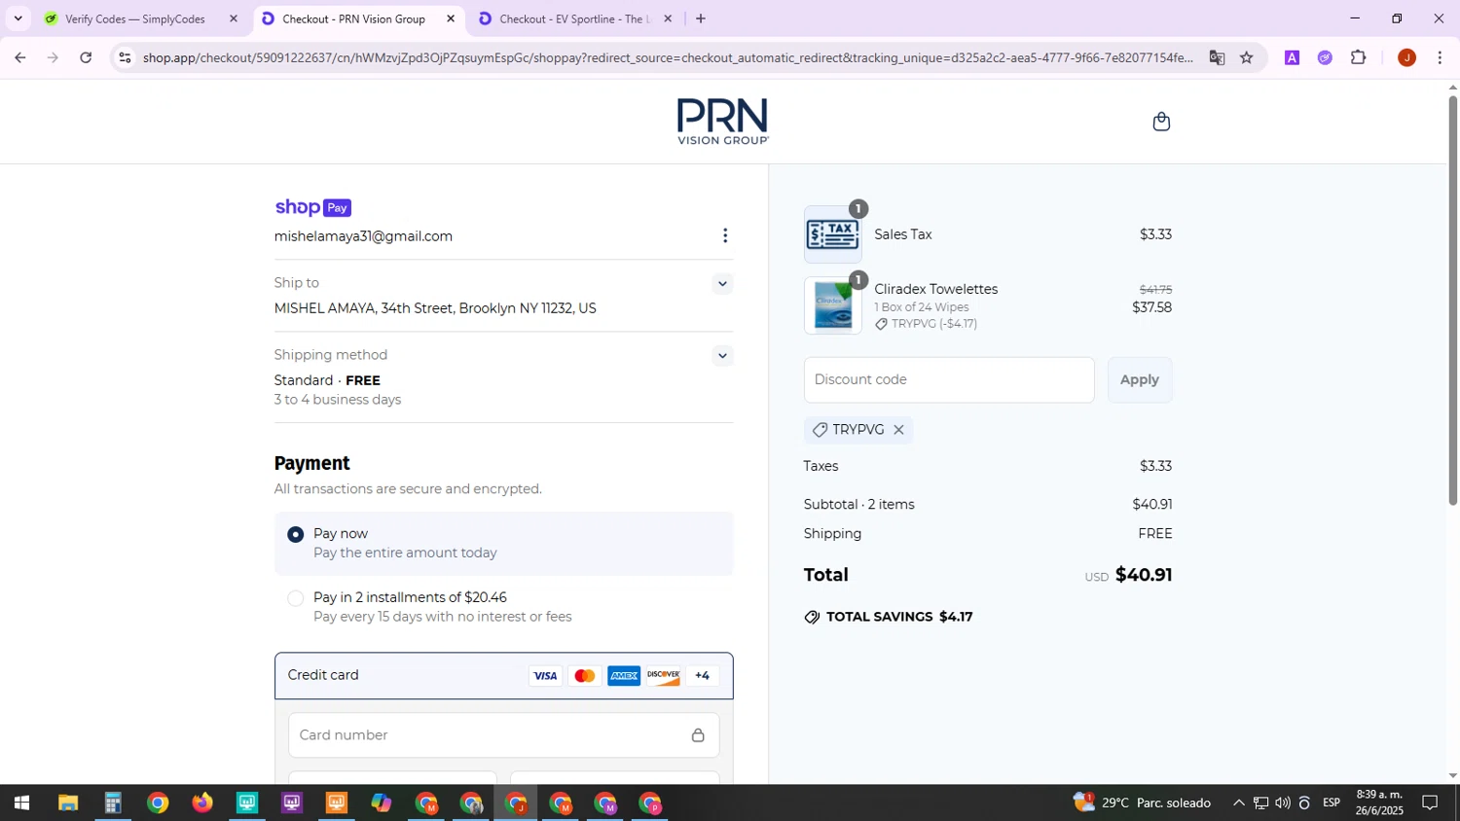Screen dimensions: 1460x821
Task: Click the browser address bar URL
Action: (x=668, y=57)
